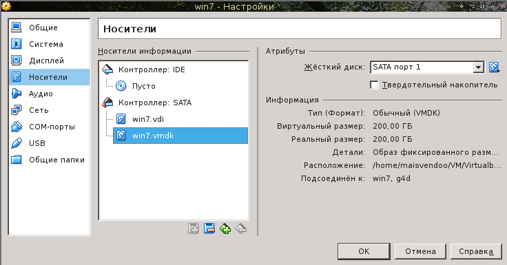507x265 pixels.
Task: Open the COM-порты settings category
Action: point(49,127)
